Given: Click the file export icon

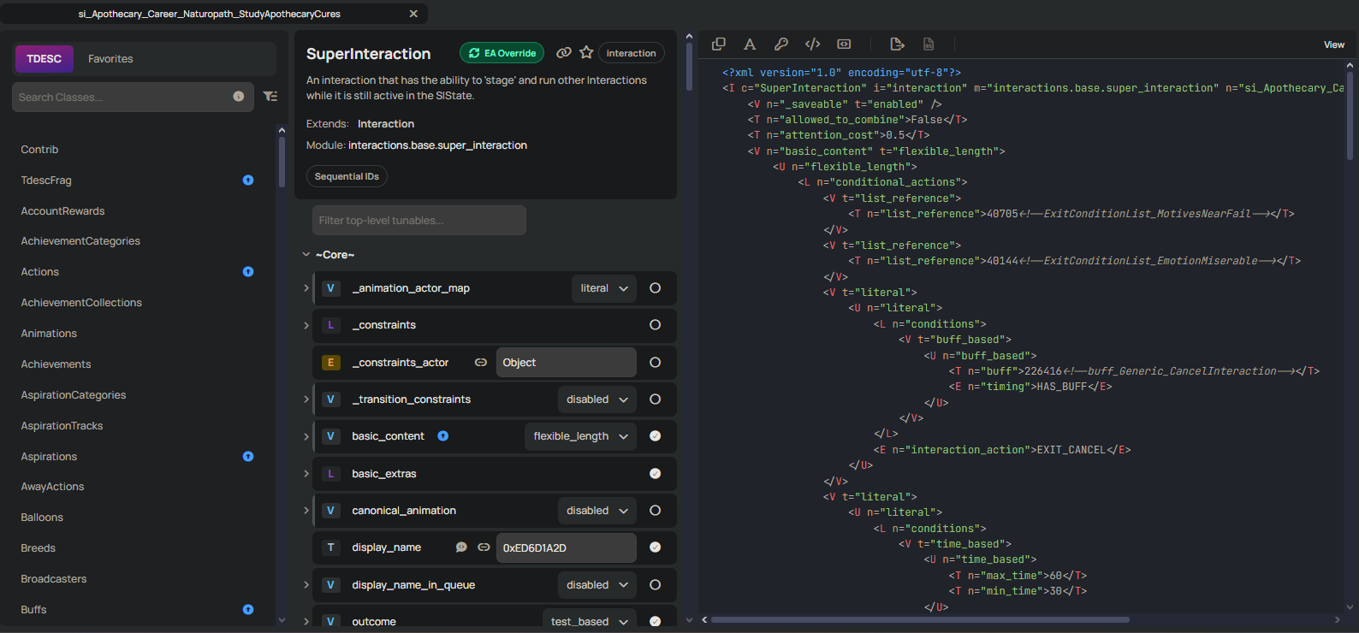Looking at the screenshot, I should point(897,44).
